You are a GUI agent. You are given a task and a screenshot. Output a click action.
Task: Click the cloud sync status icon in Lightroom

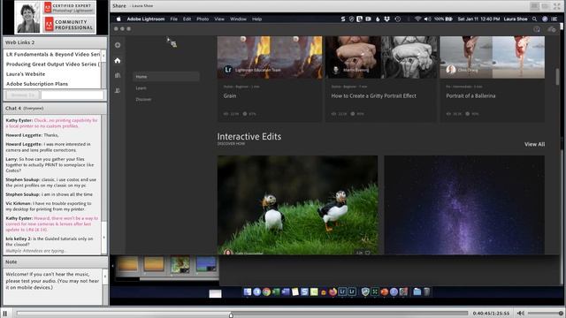[x=551, y=29]
